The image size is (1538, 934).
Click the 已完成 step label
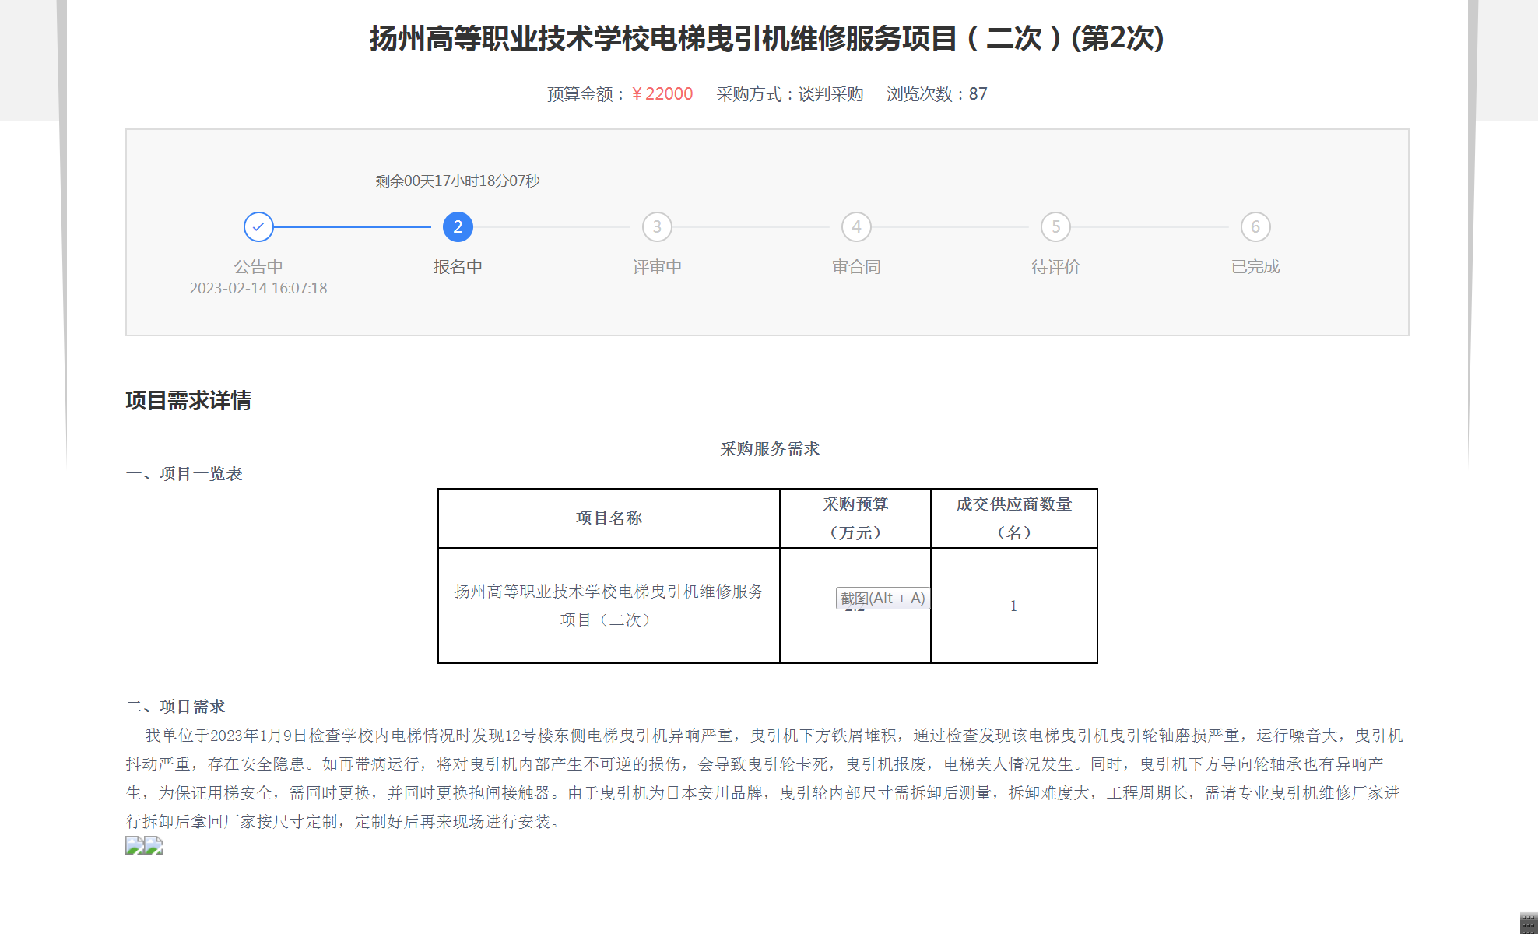[1255, 267]
